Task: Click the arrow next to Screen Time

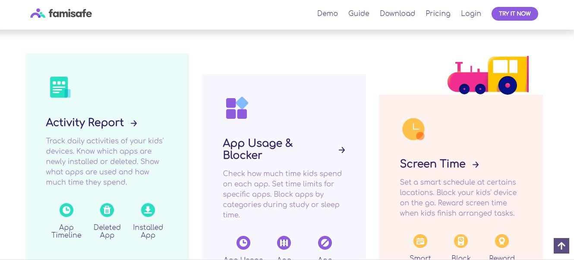Action: tap(476, 164)
